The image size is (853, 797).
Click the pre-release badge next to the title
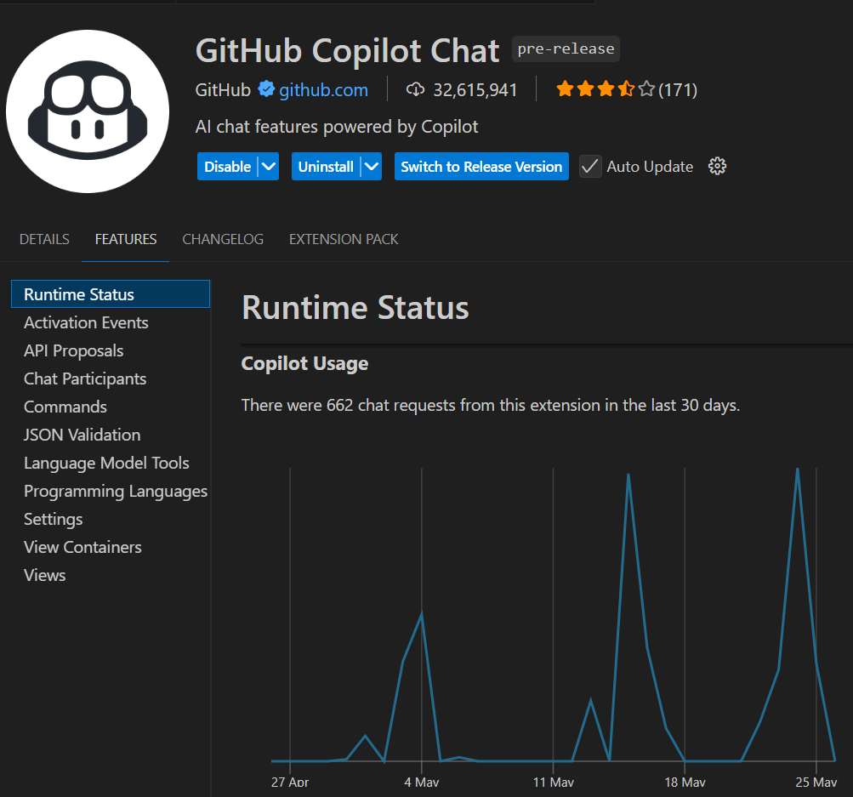(566, 48)
